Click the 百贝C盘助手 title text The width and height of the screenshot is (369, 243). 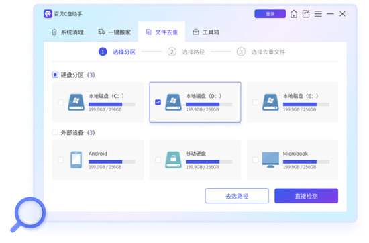click(x=68, y=14)
